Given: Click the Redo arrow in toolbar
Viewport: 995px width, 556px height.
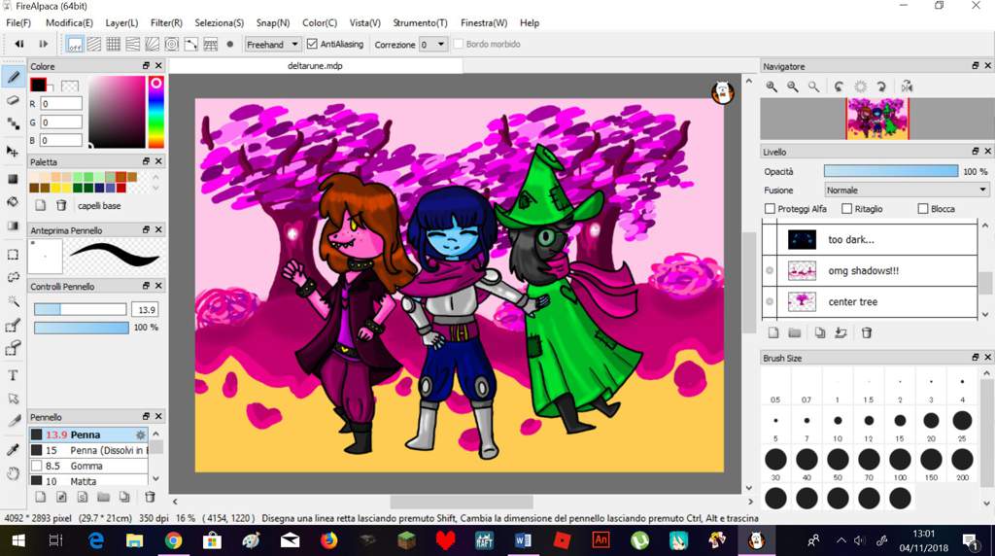Looking at the screenshot, I should [x=43, y=44].
